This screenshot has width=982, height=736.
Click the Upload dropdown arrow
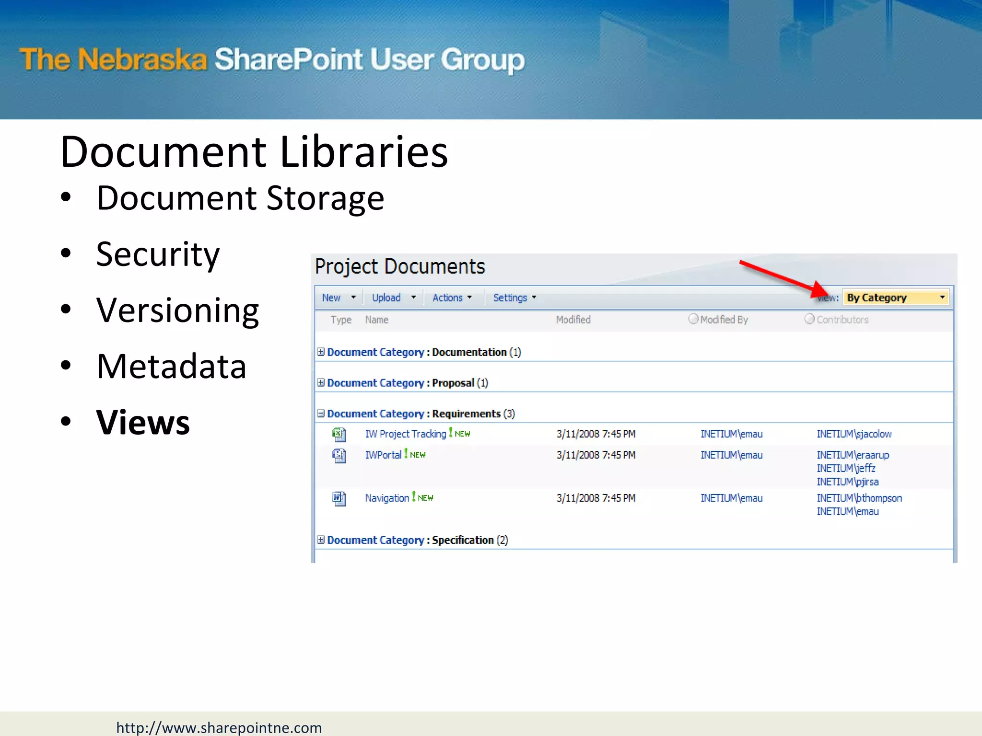pos(413,298)
